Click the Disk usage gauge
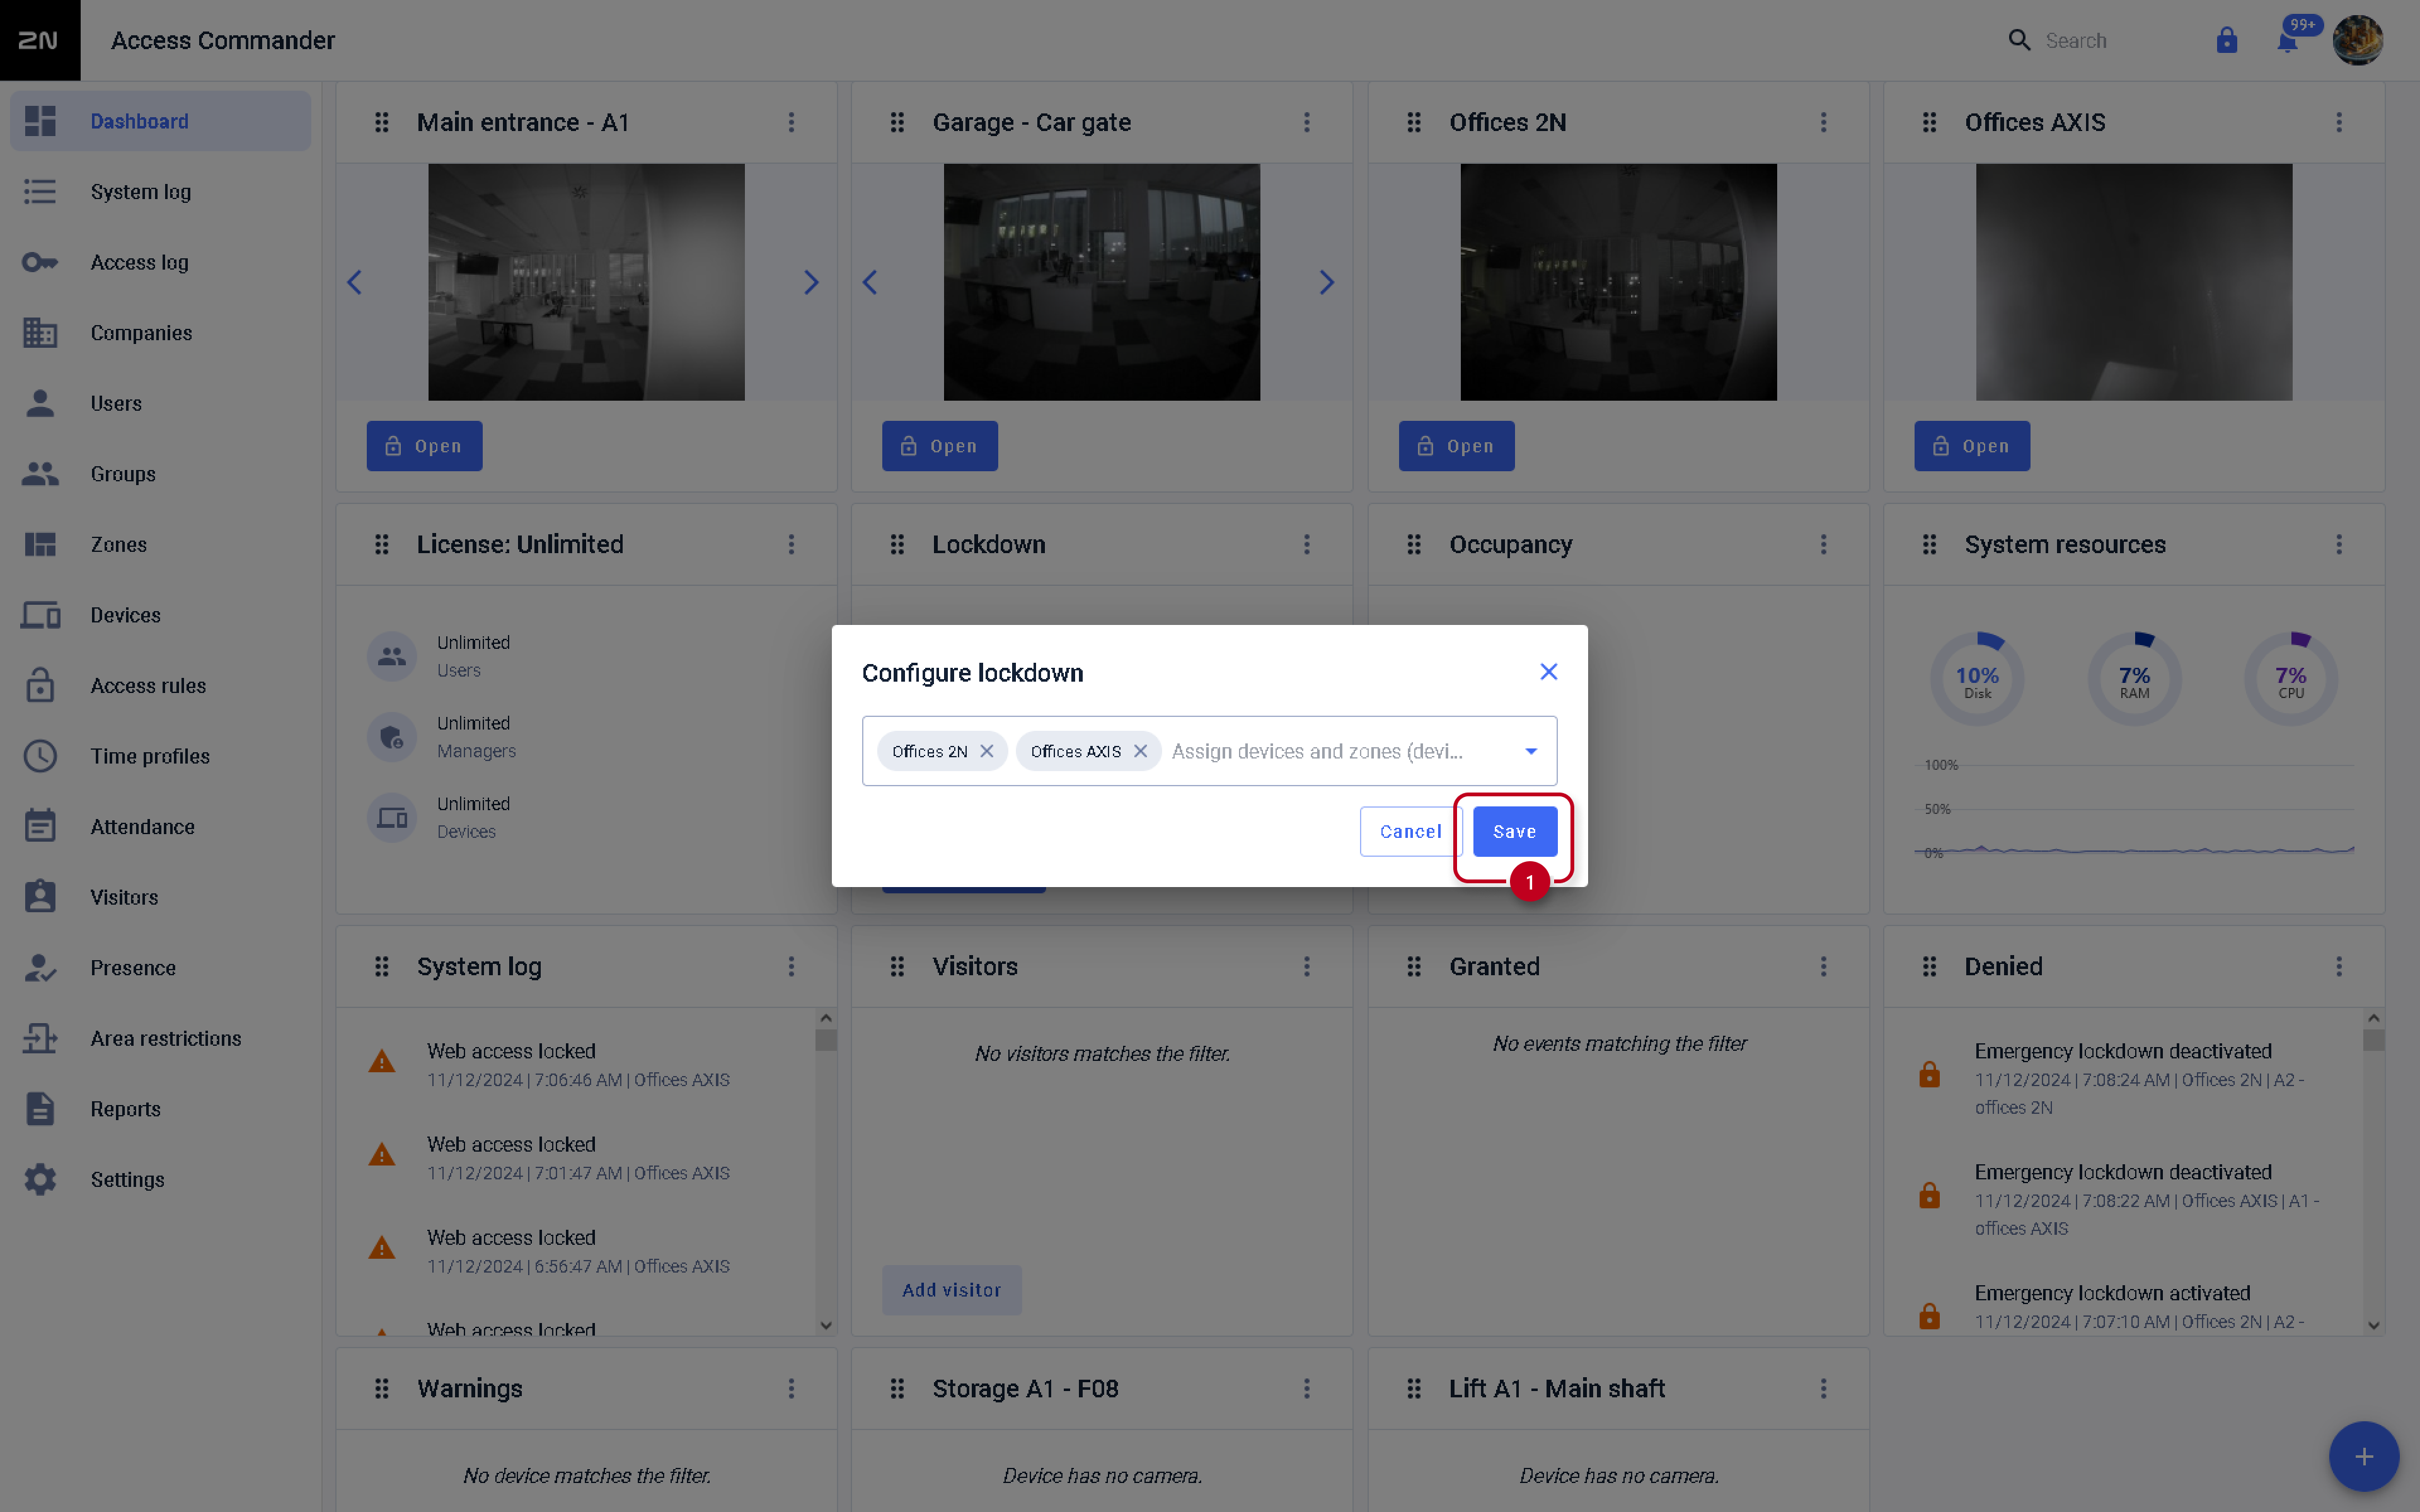2420x1512 pixels. point(1977,680)
